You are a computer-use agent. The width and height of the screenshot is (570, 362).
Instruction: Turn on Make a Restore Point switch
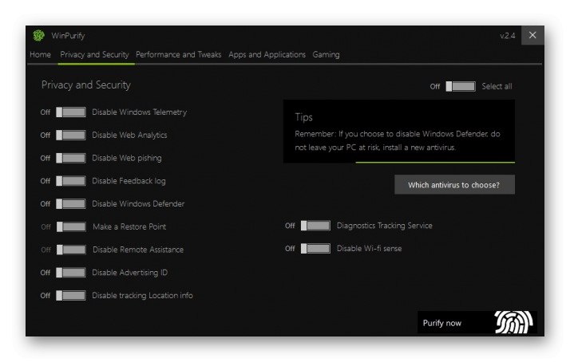71,227
